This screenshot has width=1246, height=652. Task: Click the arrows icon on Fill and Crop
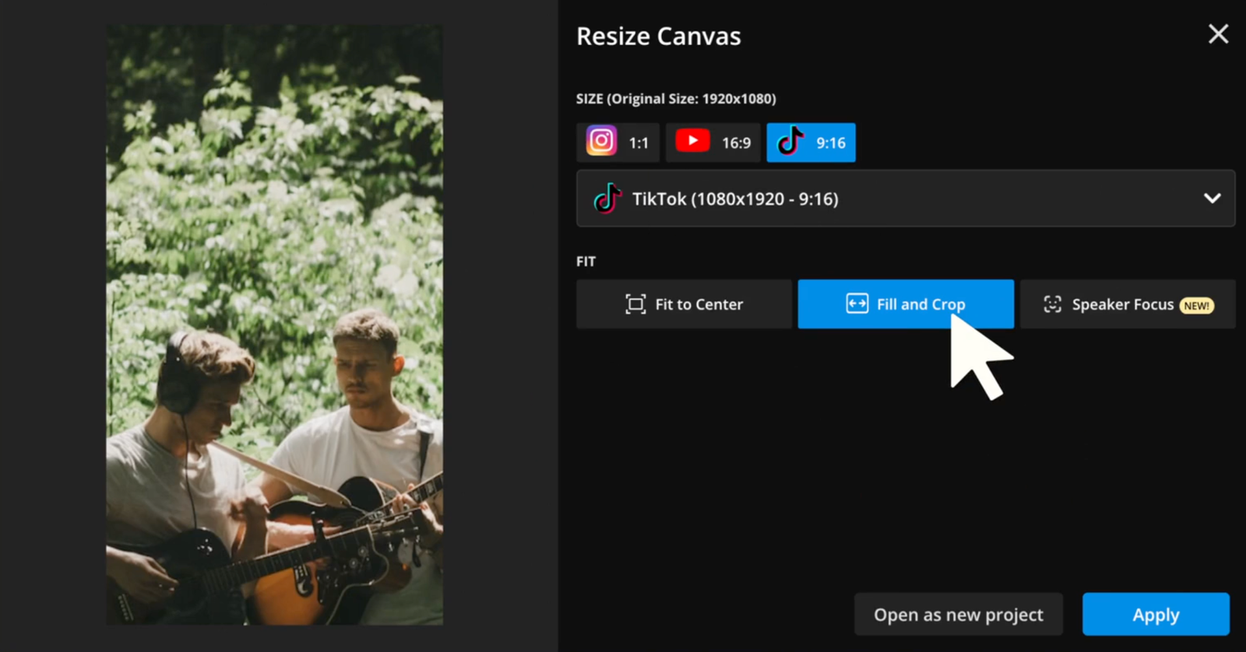857,304
